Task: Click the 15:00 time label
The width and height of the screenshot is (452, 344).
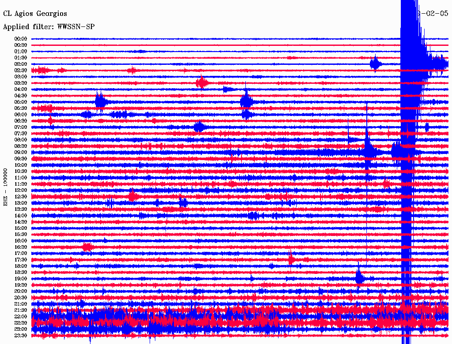Action: tap(21, 228)
